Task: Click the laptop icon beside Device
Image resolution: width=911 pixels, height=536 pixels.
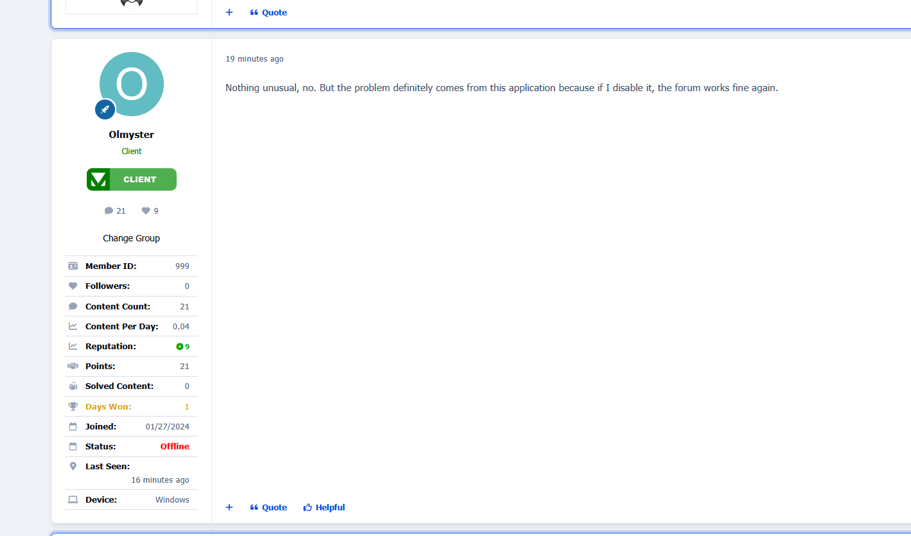Action: pyautogui.click(x=73, y=499)
